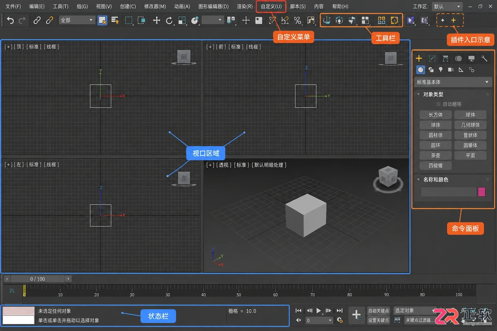
Task: Click the 长方体 box button
Action: click(x=436, y=115)
